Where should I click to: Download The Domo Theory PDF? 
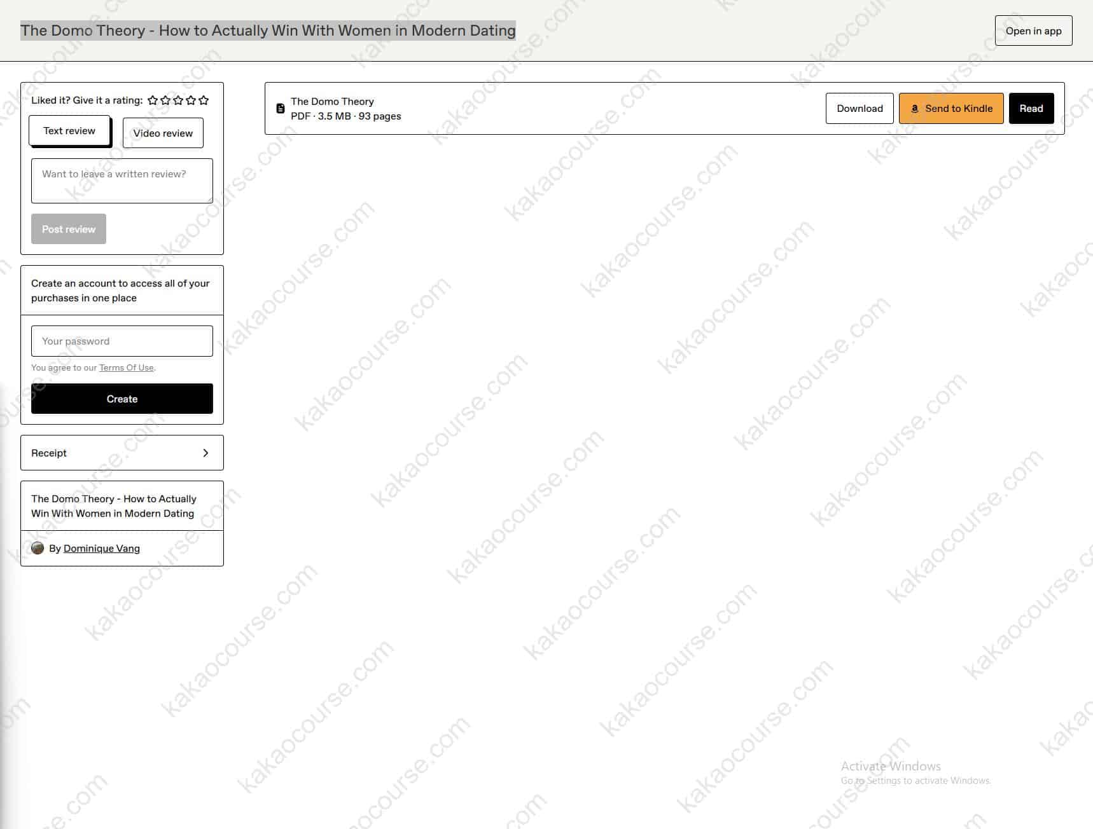tap(860, 109)
